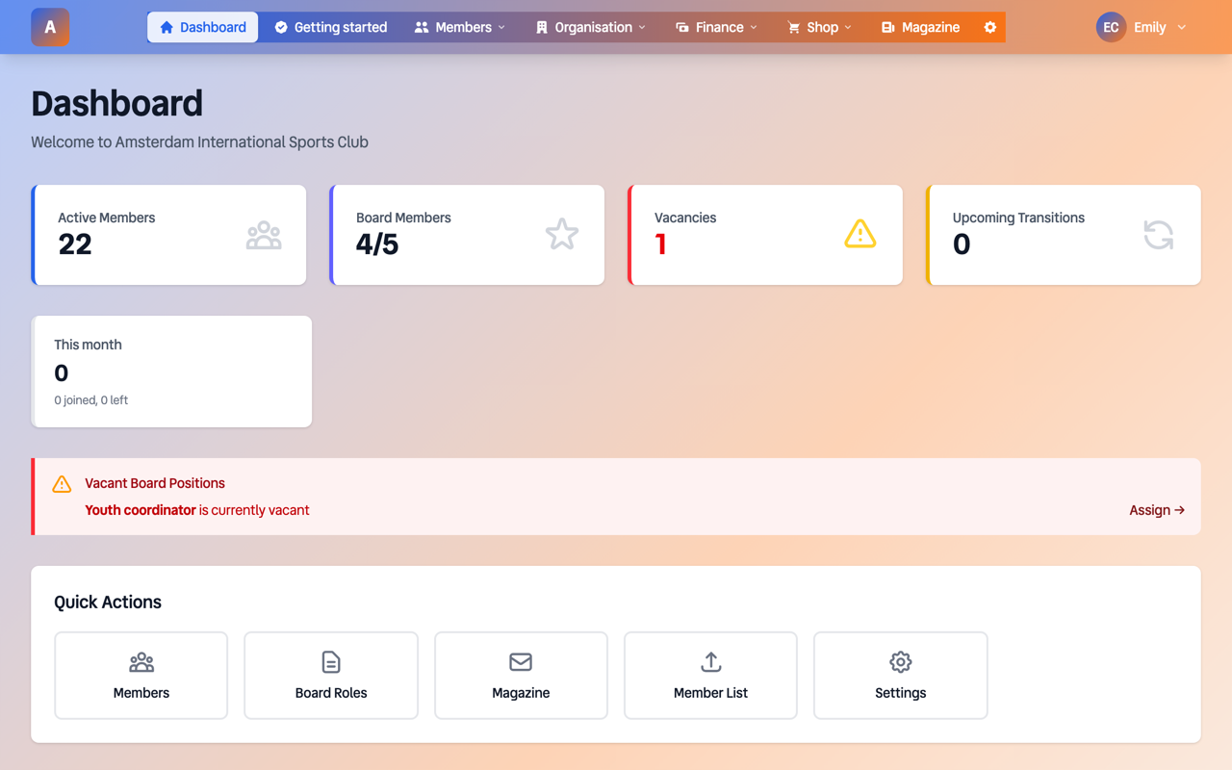
Task: Click the warning icon in Vacant Board Positions alert
Action: (x=62, y=484)
